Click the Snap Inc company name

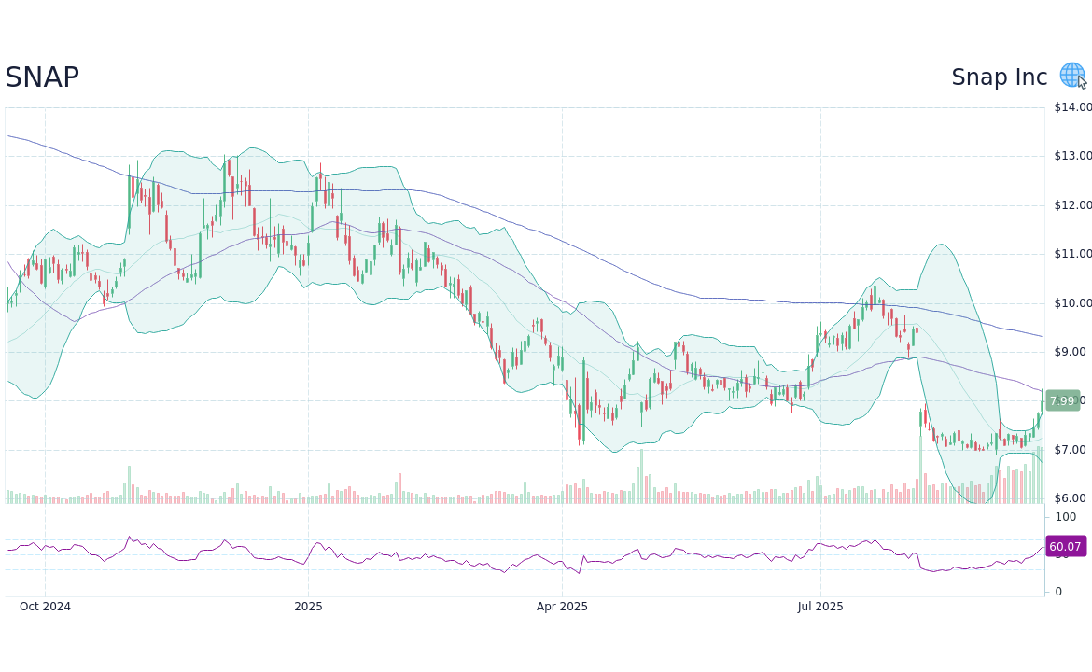point(999,77)
